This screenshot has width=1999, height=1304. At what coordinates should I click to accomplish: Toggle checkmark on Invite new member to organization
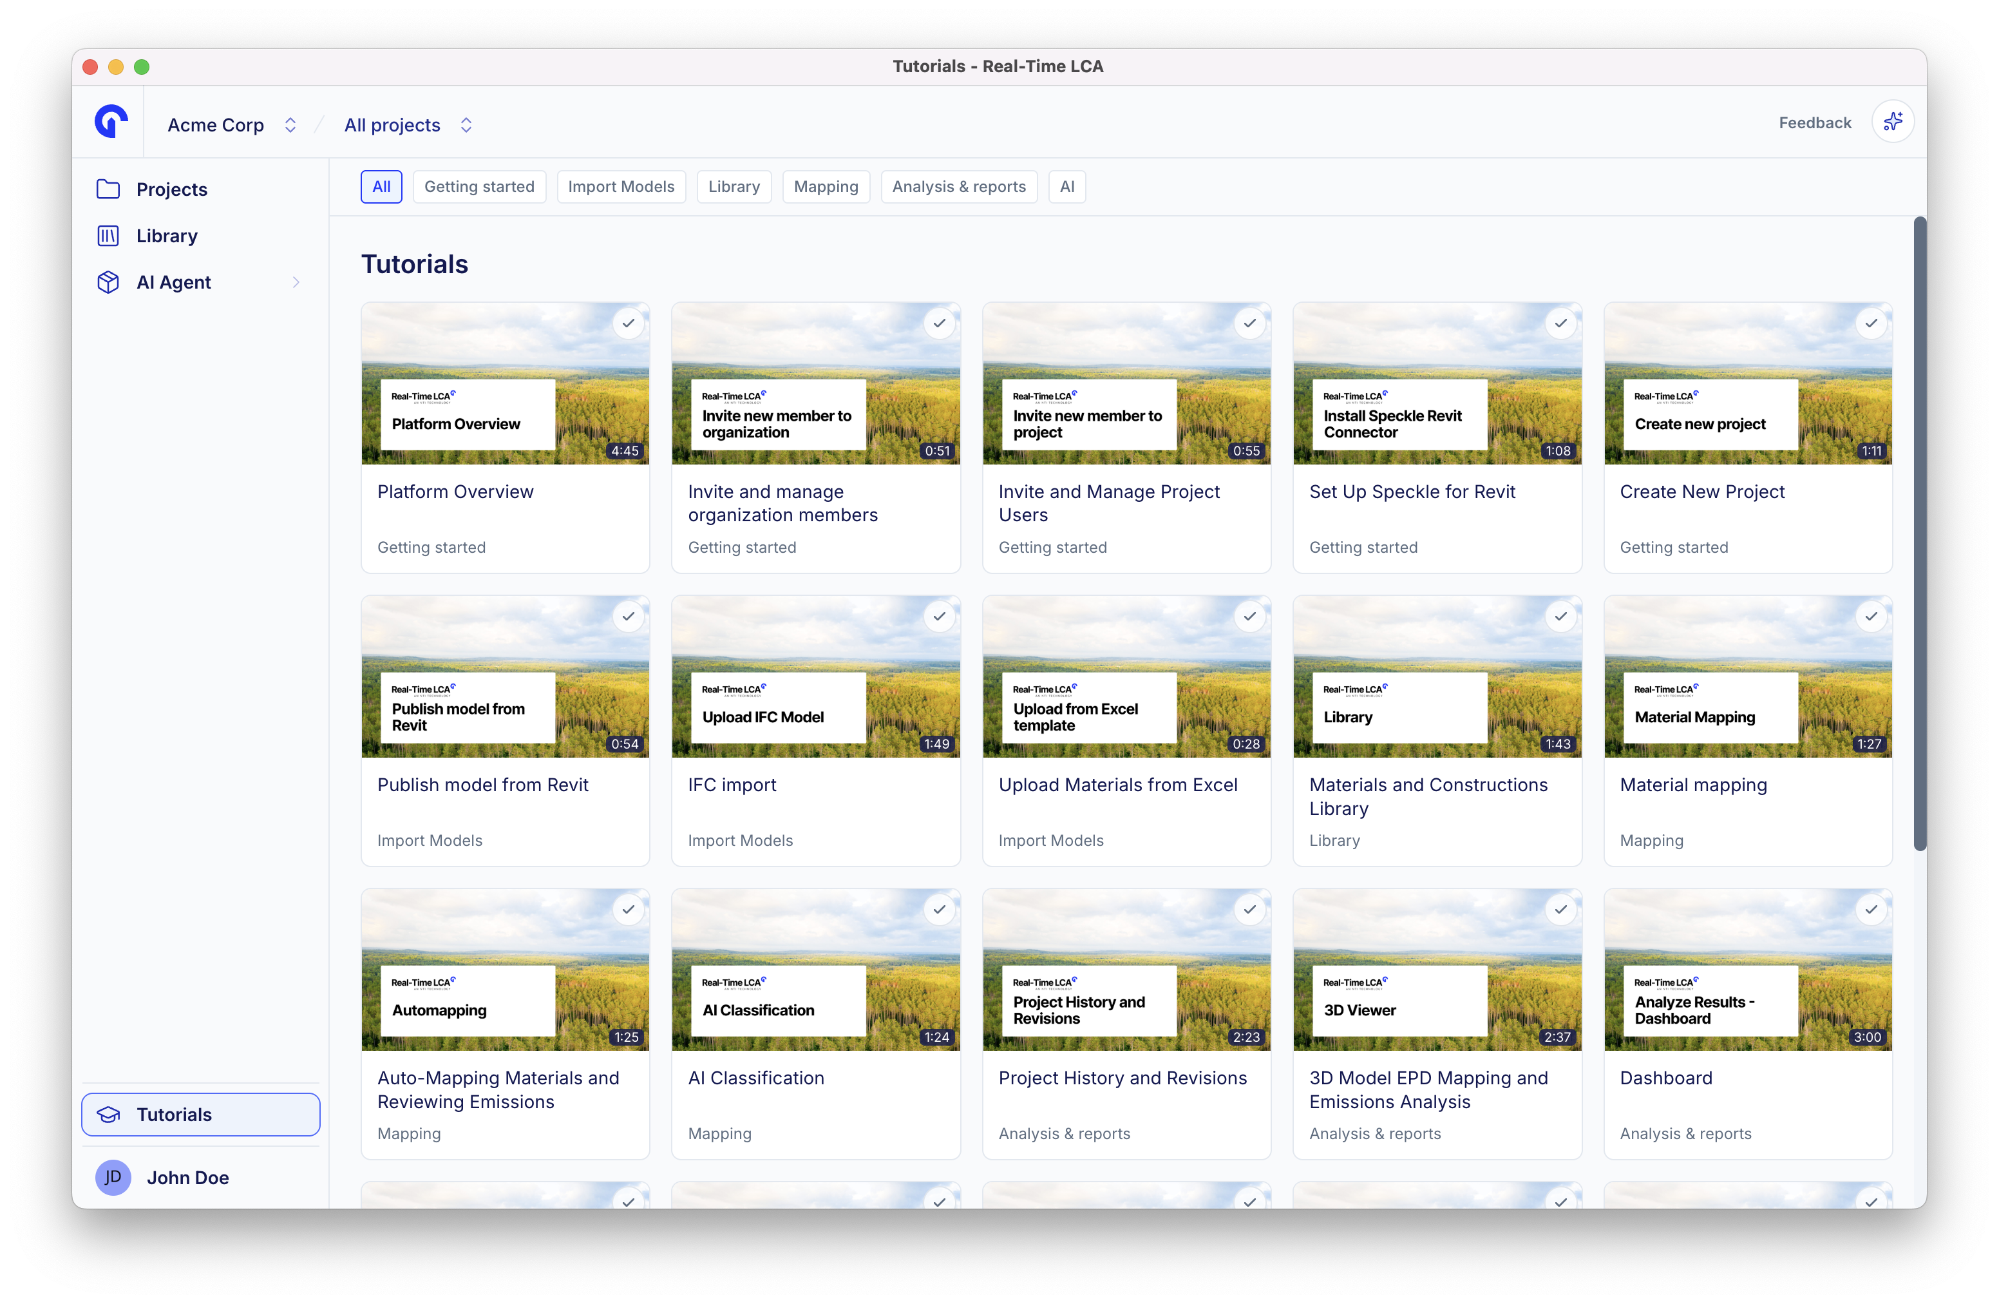click(939, 323)
